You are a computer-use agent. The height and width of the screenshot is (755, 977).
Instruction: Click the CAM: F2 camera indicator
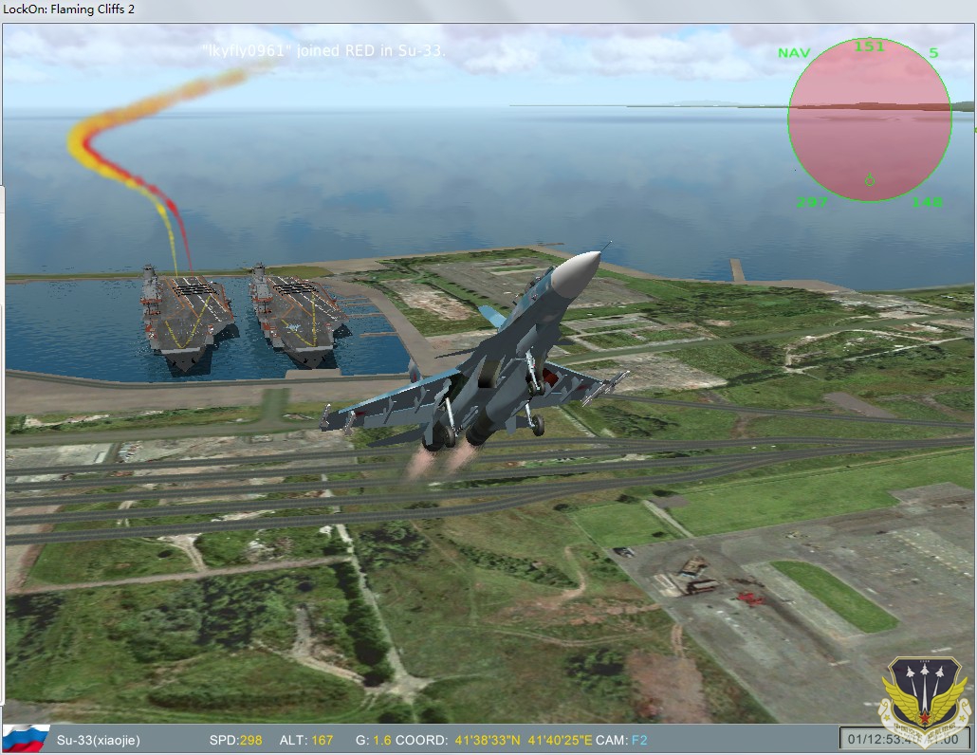pyautogui.click(x=621, y=740)
